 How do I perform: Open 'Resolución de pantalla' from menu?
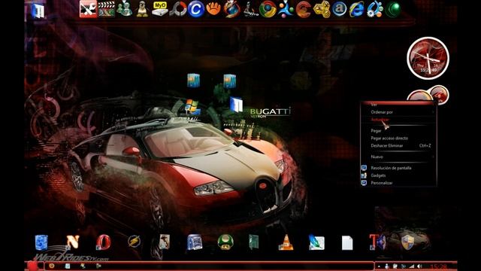[391, 168]
